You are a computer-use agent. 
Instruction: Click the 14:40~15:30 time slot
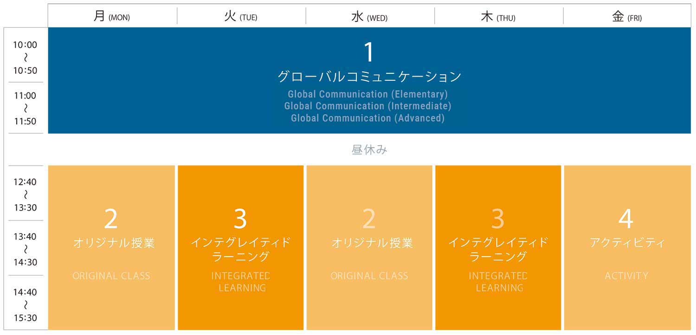click(x=25, y=305)
